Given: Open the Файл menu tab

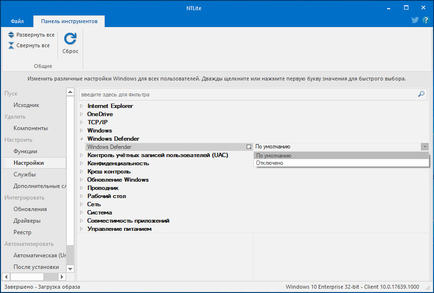Looking at the screenshot, I should pos(17,21).
